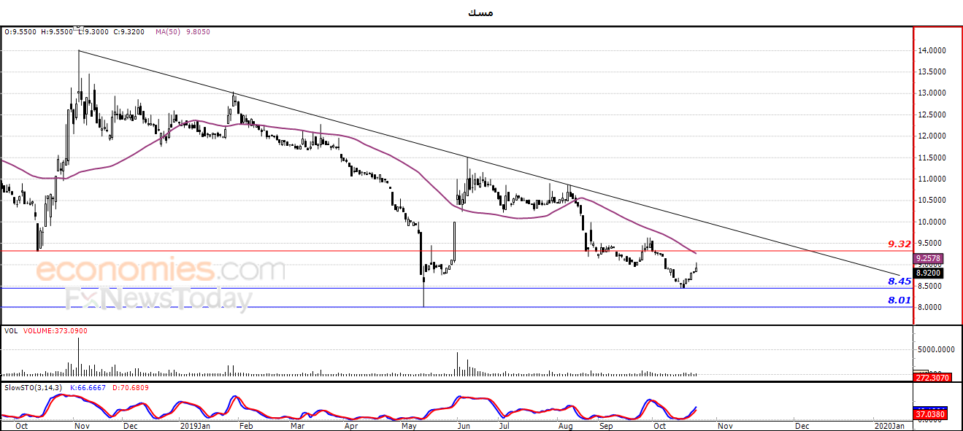Click the 11.5000 price axis label

933,158
